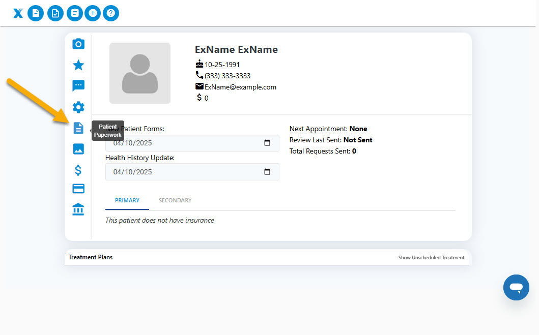Click the patient avatar placeholder photo
The image size is (539, 335).
[140, 73]
